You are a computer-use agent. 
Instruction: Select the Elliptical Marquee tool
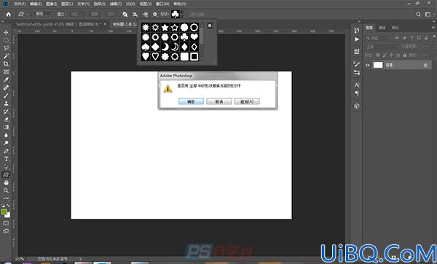(x=6, y=40)
